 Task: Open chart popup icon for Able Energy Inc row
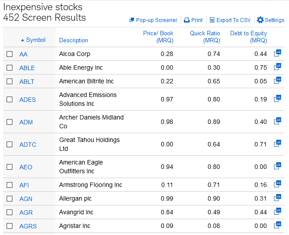278,67
